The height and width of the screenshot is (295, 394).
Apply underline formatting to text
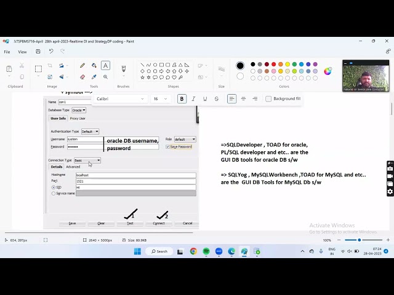pos(205,99)
